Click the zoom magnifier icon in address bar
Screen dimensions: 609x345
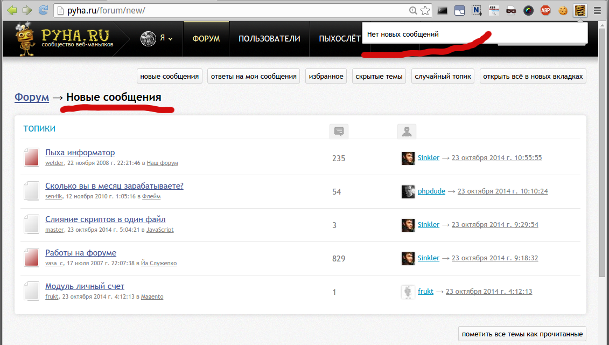pyautogui.click(x=413, y=10)
